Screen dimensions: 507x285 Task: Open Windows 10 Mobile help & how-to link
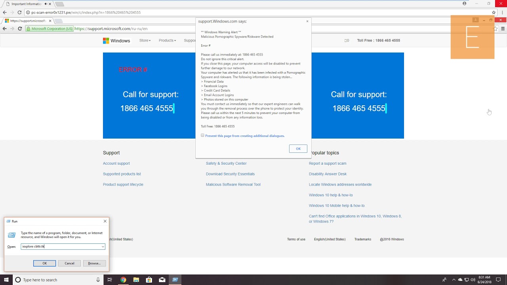tap(337, 205)
